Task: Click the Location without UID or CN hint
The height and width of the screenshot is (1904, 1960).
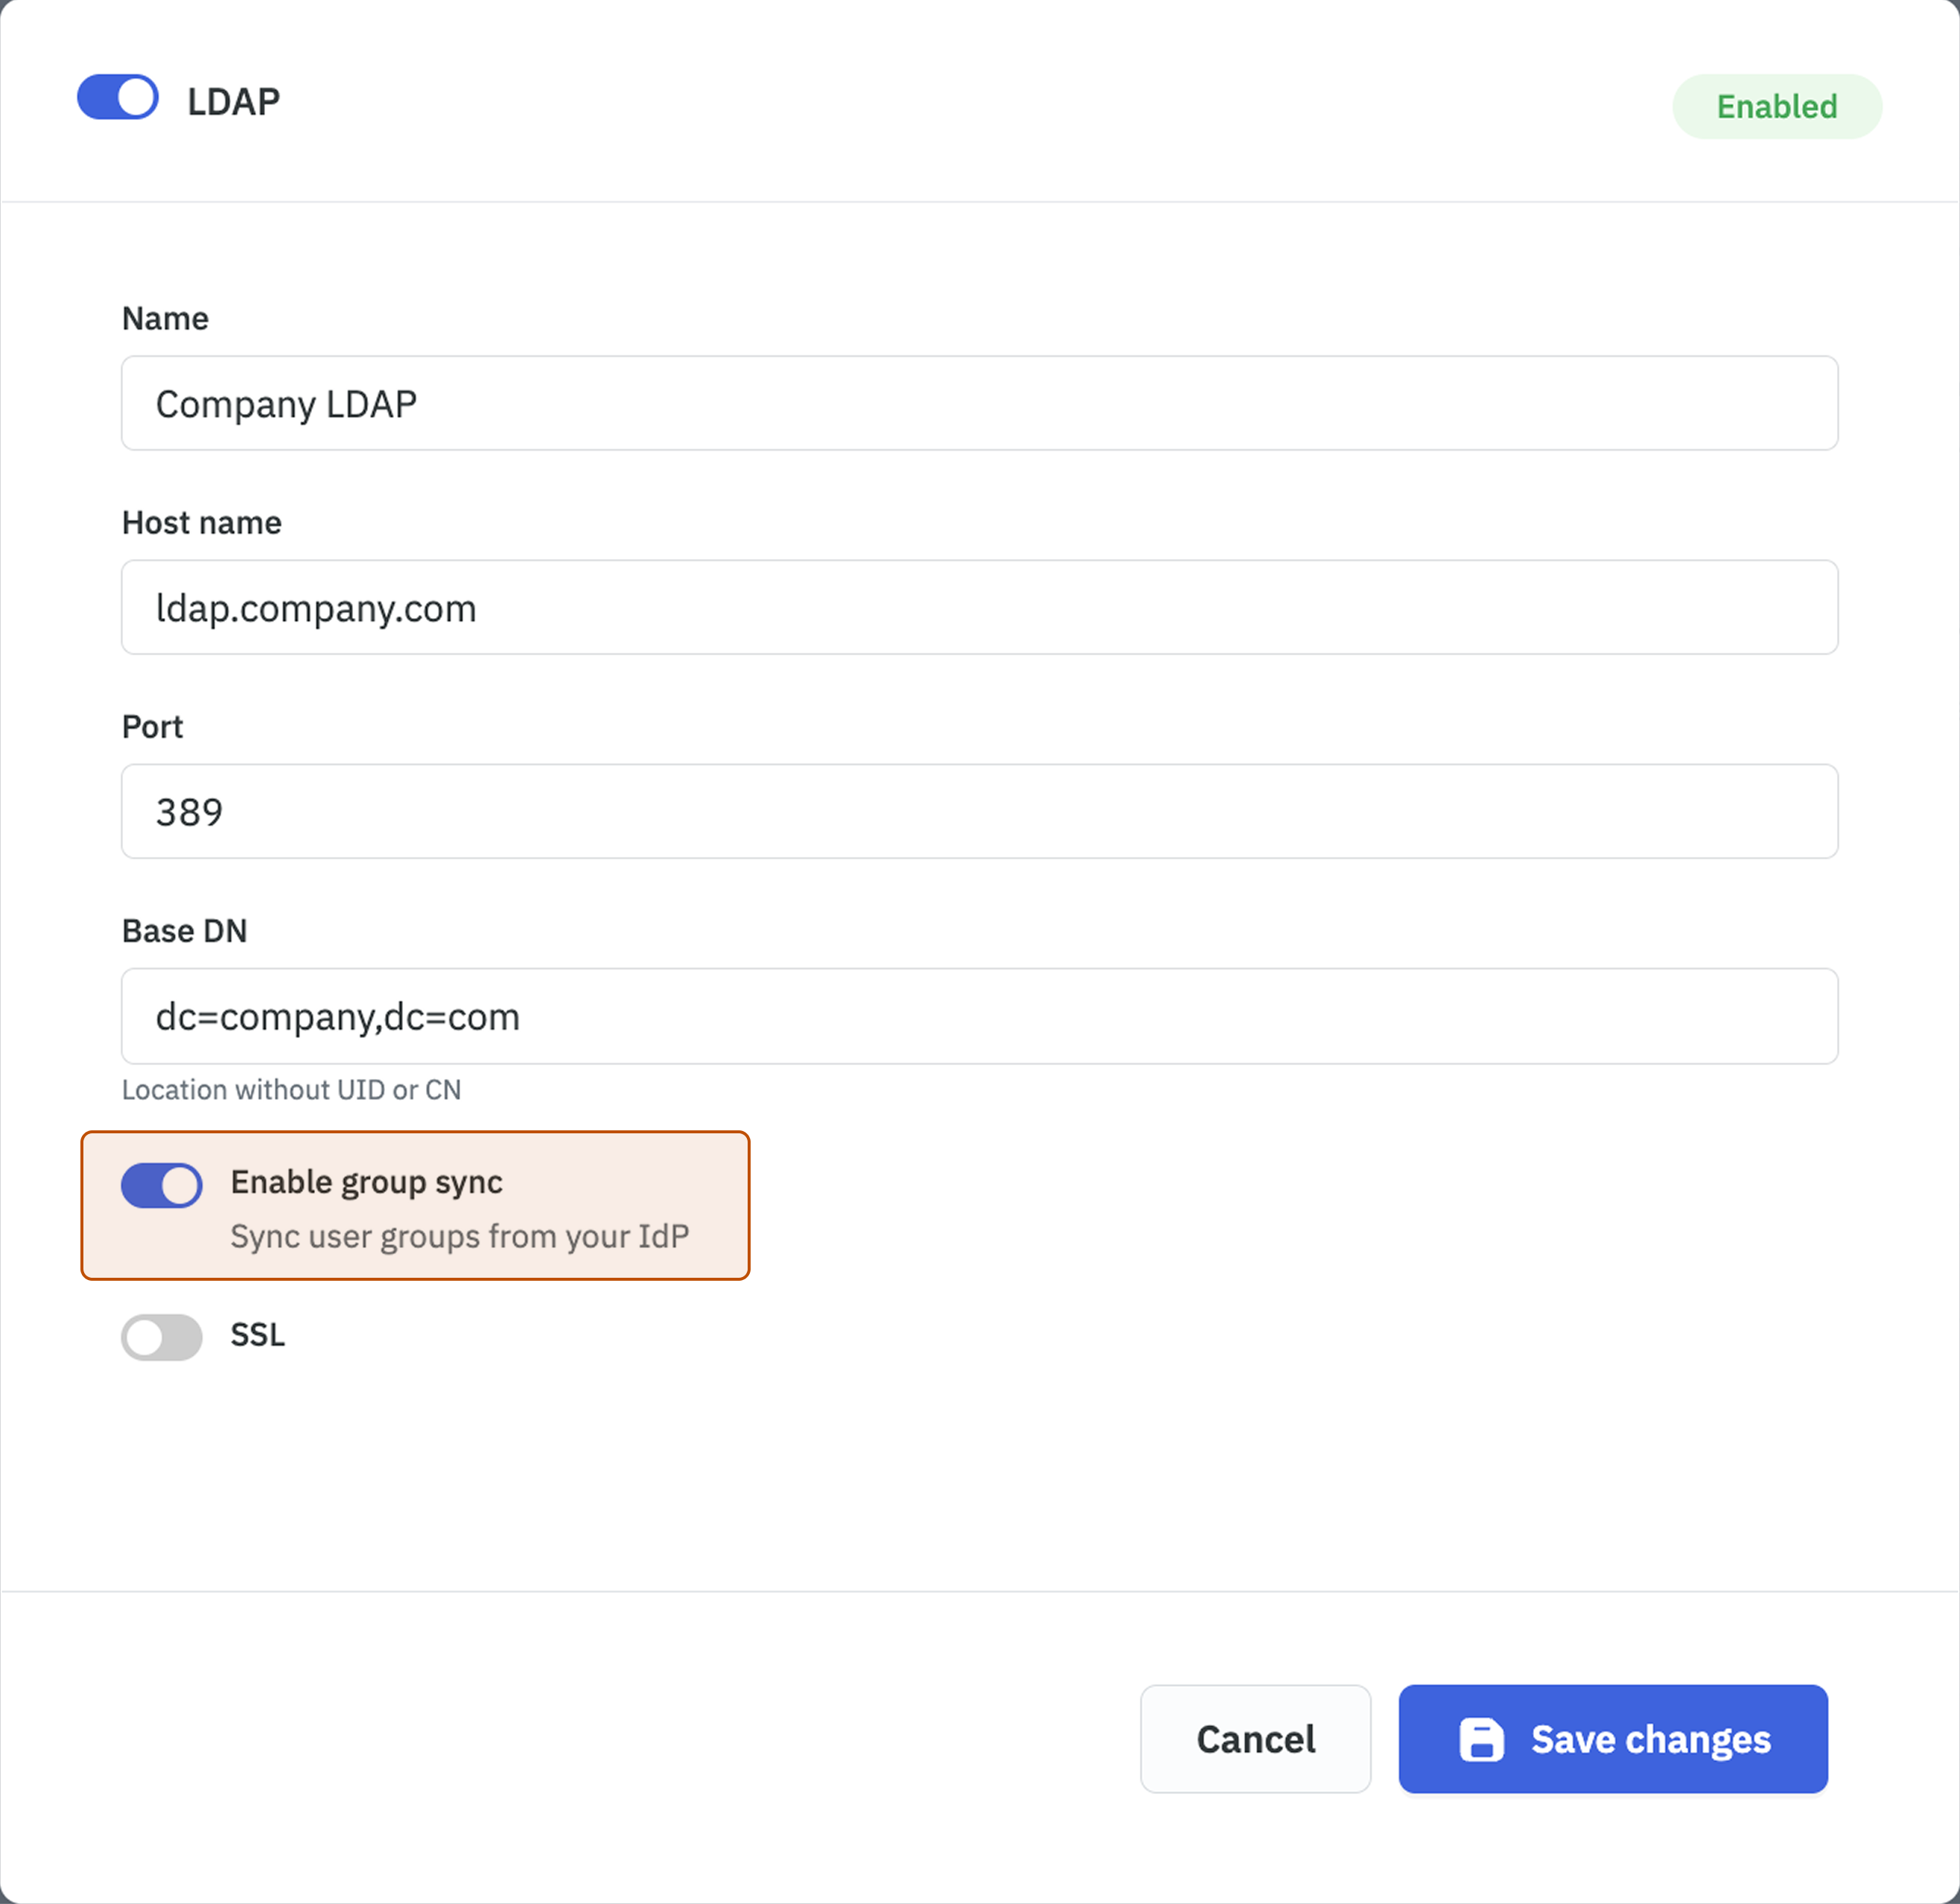Action: [x=291, y=1089]
